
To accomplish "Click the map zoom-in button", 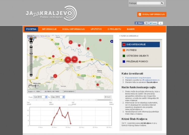I will pos(31,47).
